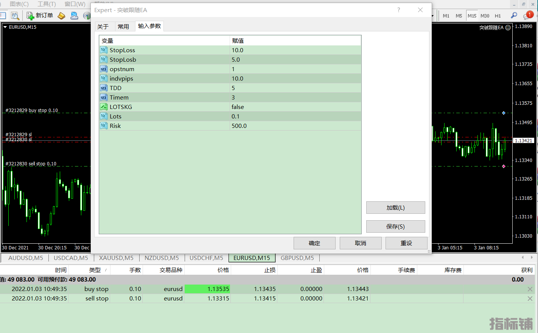Switch to the XAUUSD,M5 chart tab
This screenshot has width=538, height=333.
click(116, 258)
